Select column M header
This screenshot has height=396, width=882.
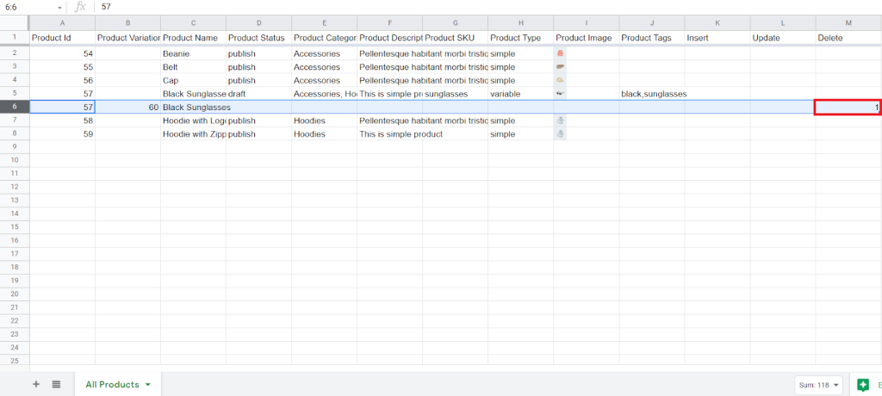[x=848, y=22]
